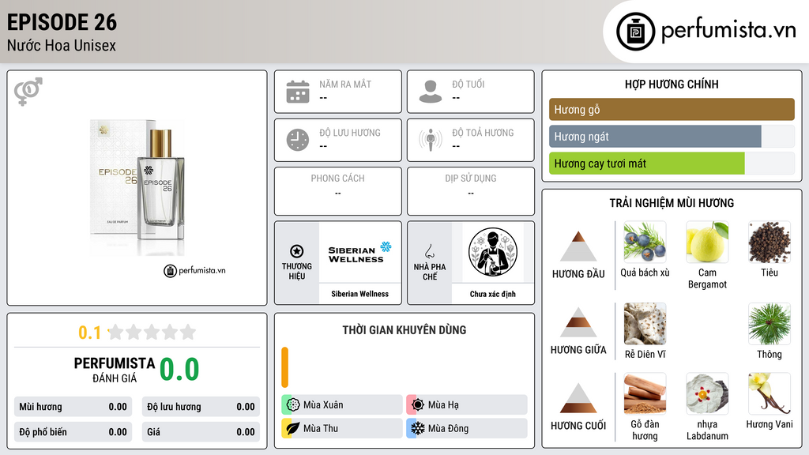The height and width of the screenshot is (455, 809).
Task: Click the star badge Thương hiệu icon
Action: 297,251
